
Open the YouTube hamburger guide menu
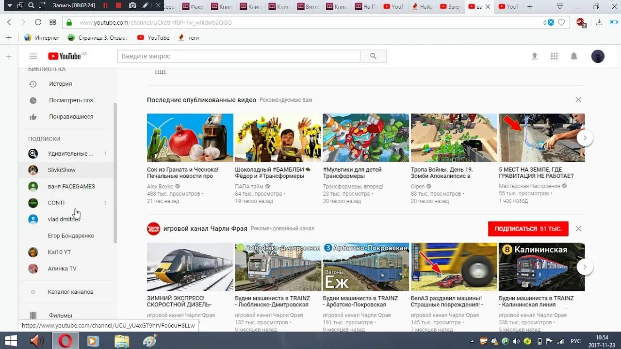pos(33,56)
